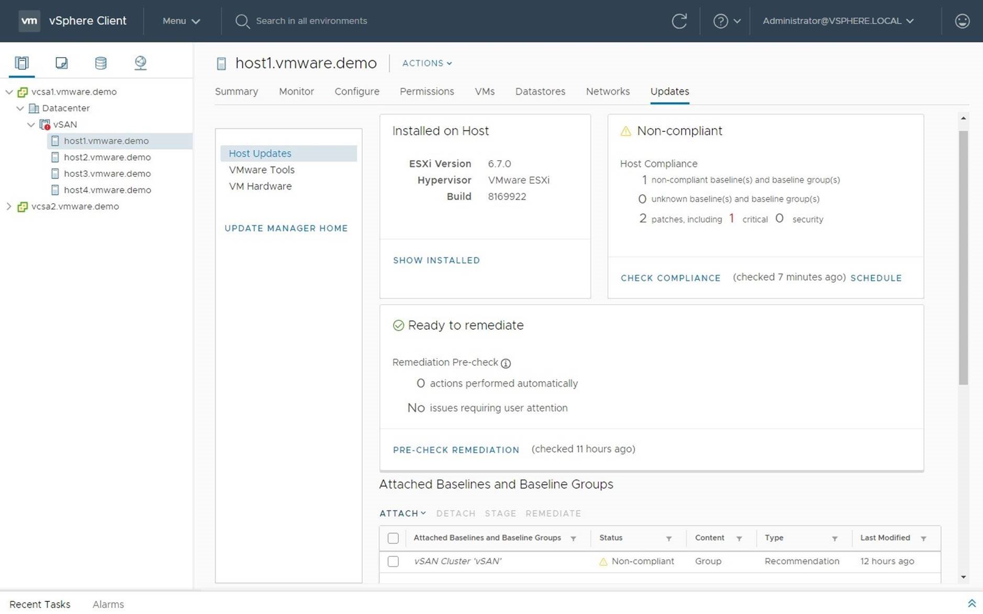
Task: Open the Hosts and Clusters view icon
Action: pos(21,63)
